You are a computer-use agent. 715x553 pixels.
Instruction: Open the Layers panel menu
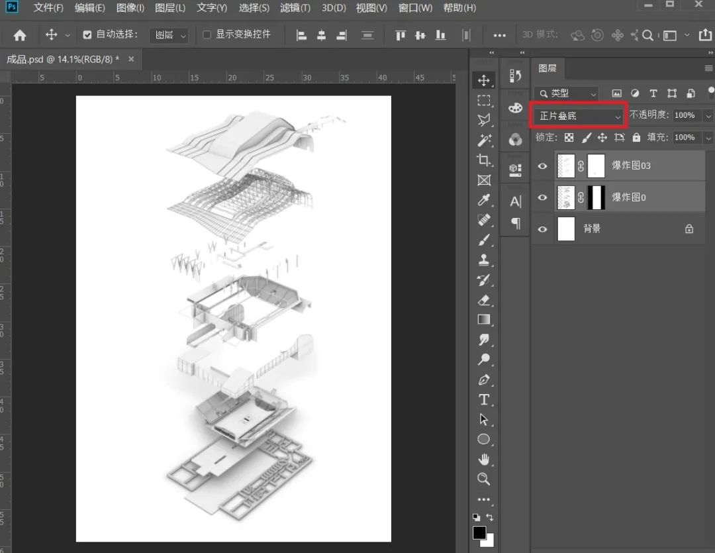[x=708, y=68]
